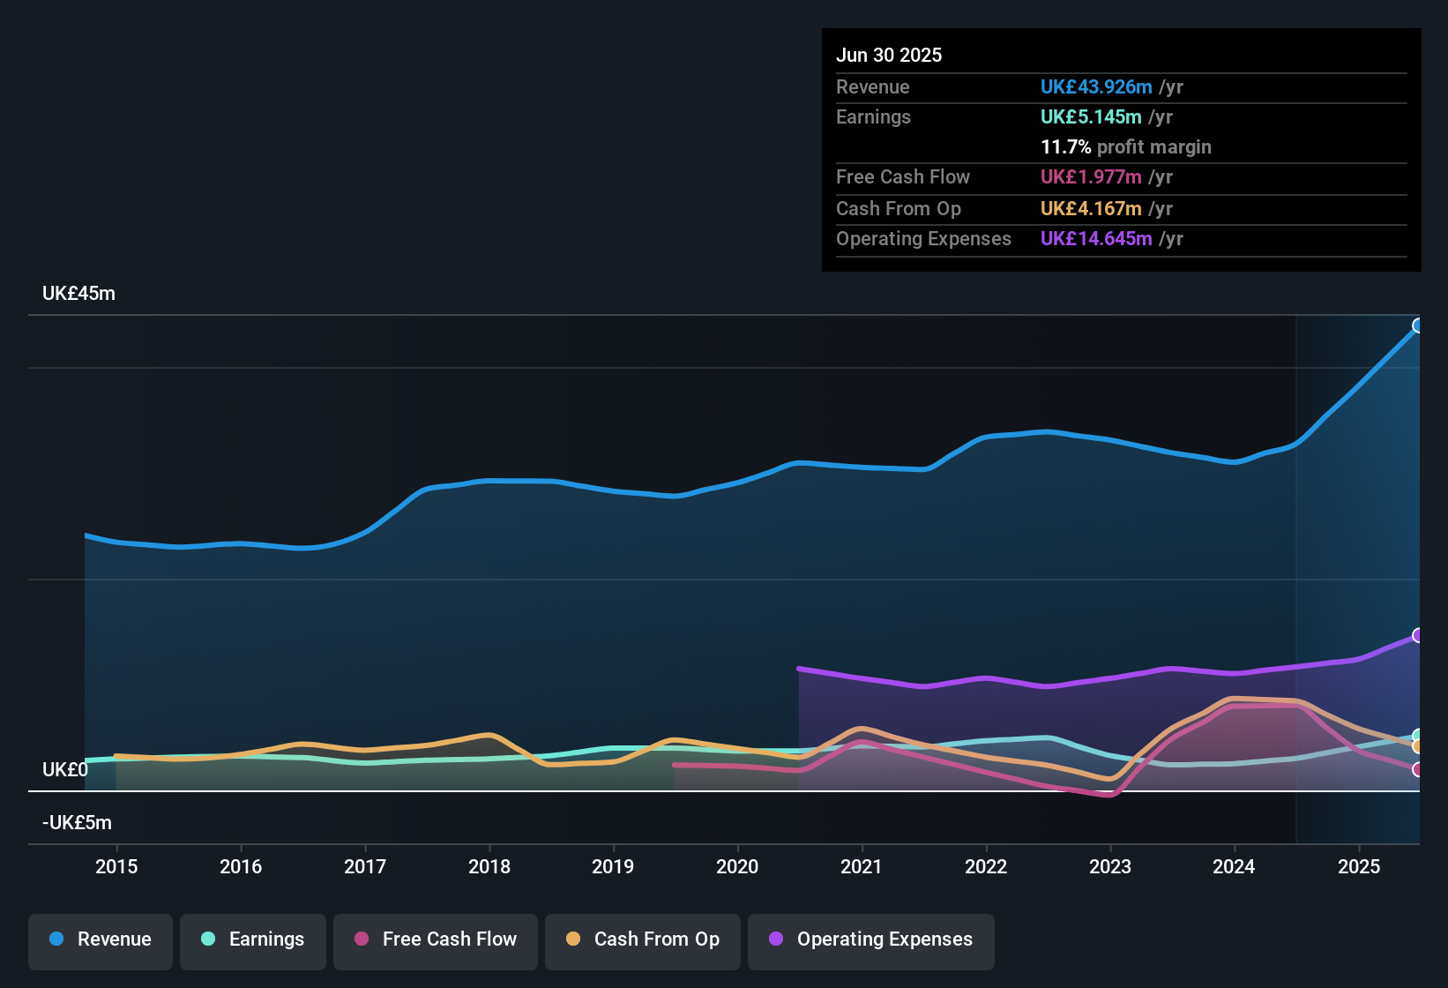Click the Jun 30 2025 tooltip date
This screenshot has height=988, width=1448.
coord(889,56)
